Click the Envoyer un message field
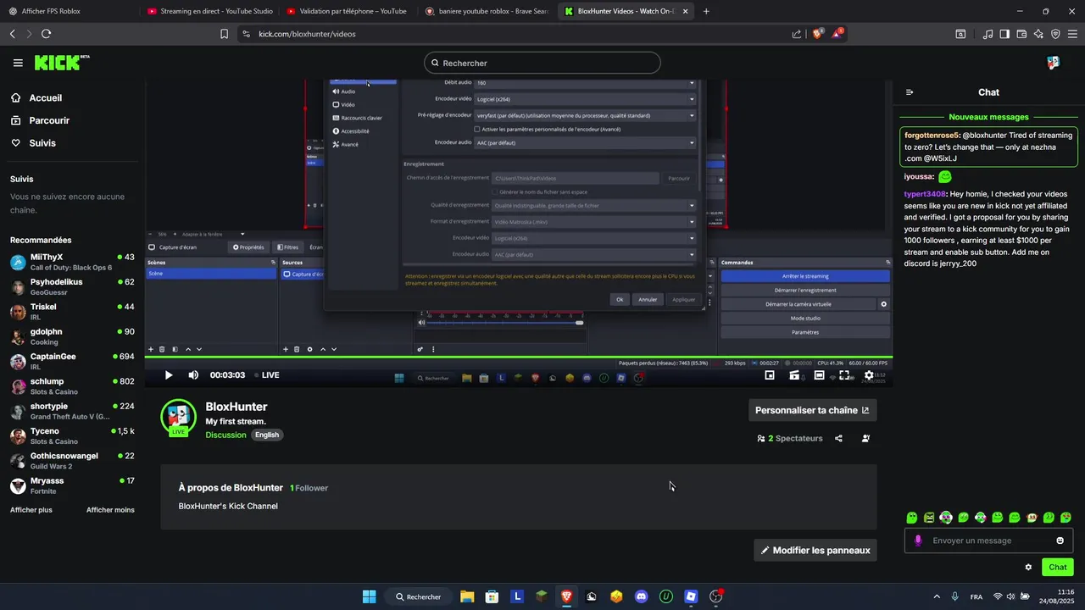Image resolution: width=1085 pixels, height=610 pixels. 988,541
